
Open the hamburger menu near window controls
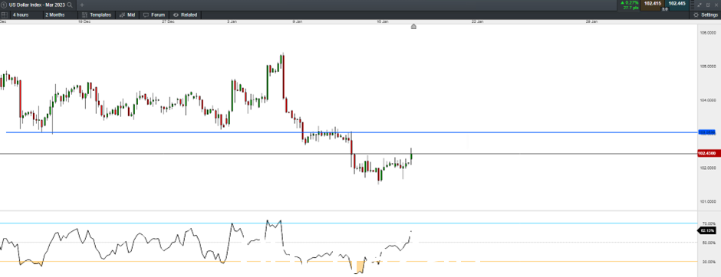click(693, 4)
